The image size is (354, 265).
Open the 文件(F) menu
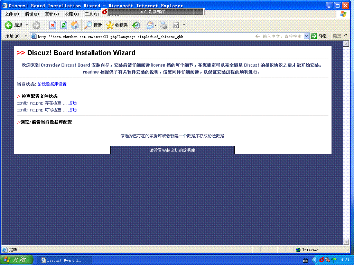click(x=12, y=14)
